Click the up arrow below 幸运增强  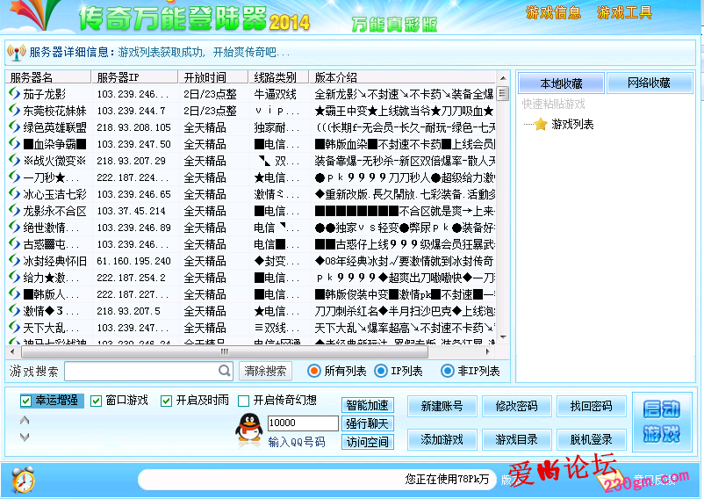(x=25, y=421)
